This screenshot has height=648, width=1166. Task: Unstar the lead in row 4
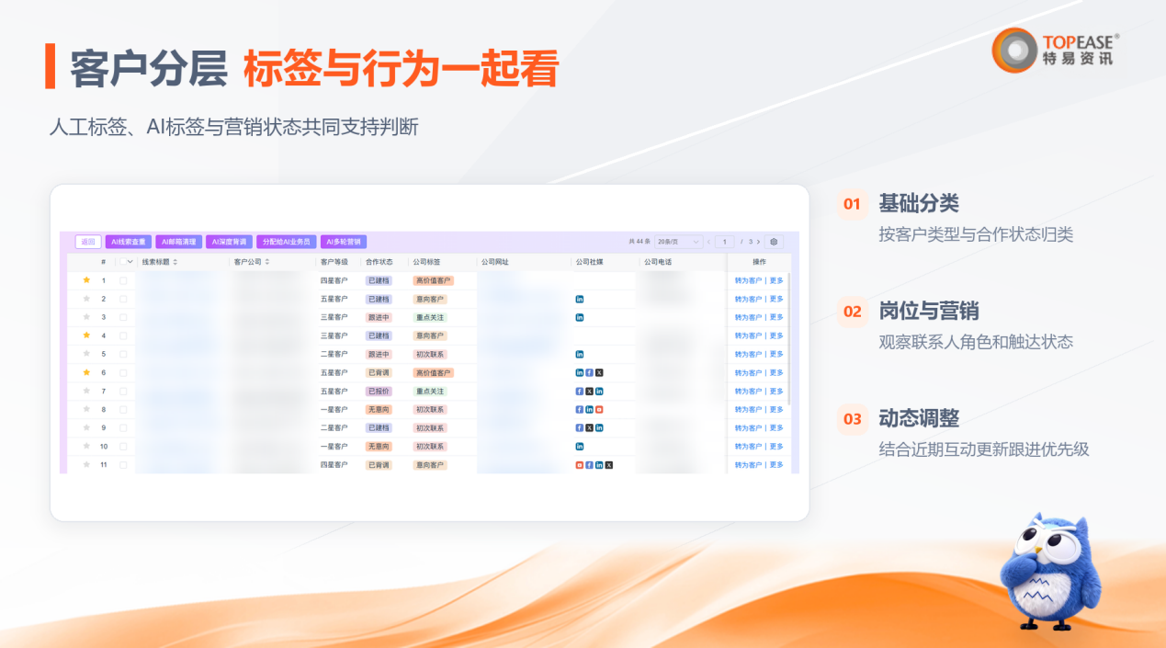pos(86,335)
